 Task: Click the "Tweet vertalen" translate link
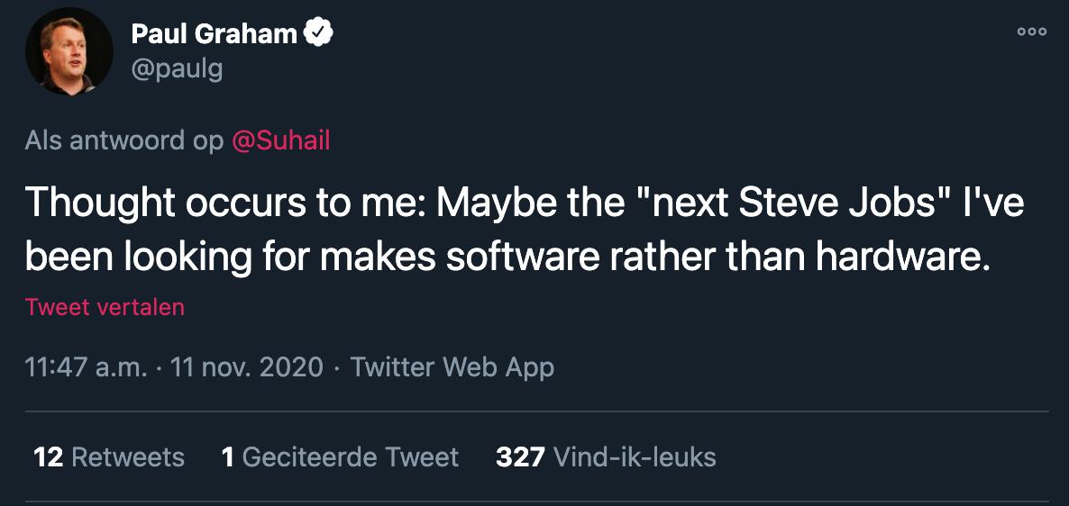(x=105, y=307)
